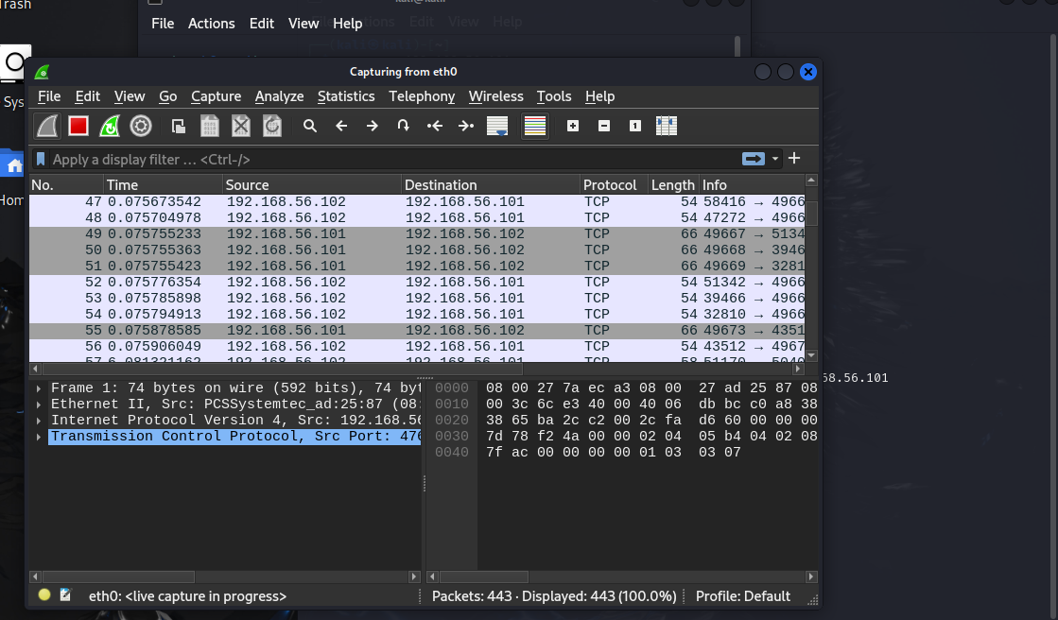
Task: Toggle packet list colorization
Action: (x=535, y=126)
